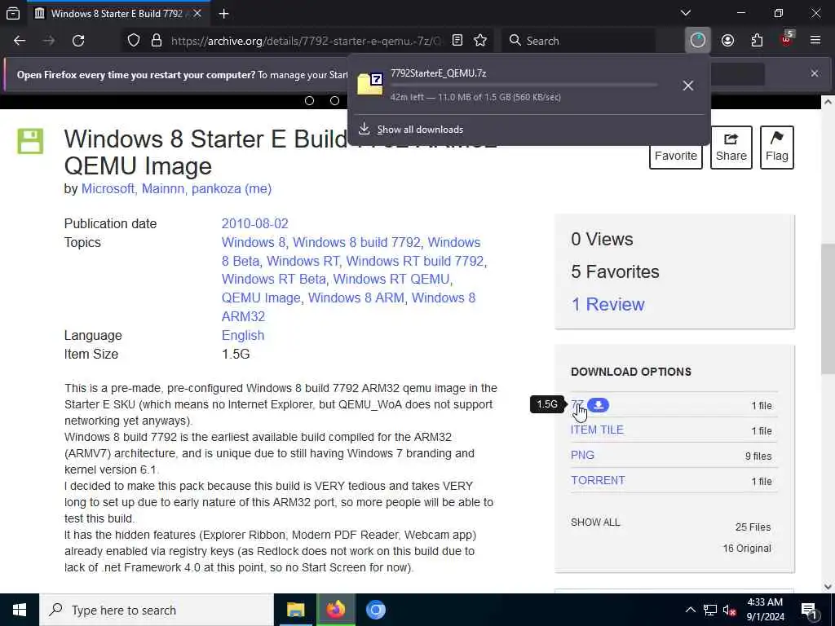Viewport: 835px width, 626px height.
Task: Open site info from the padlock icon
Action: point(156,41)
